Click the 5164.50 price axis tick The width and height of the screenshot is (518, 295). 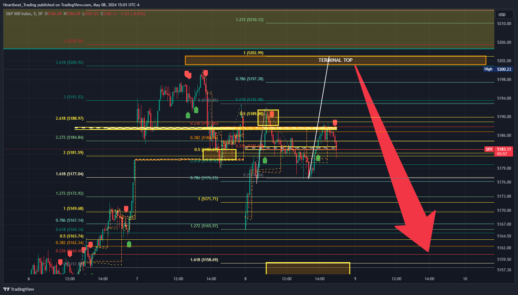(504, 236)
